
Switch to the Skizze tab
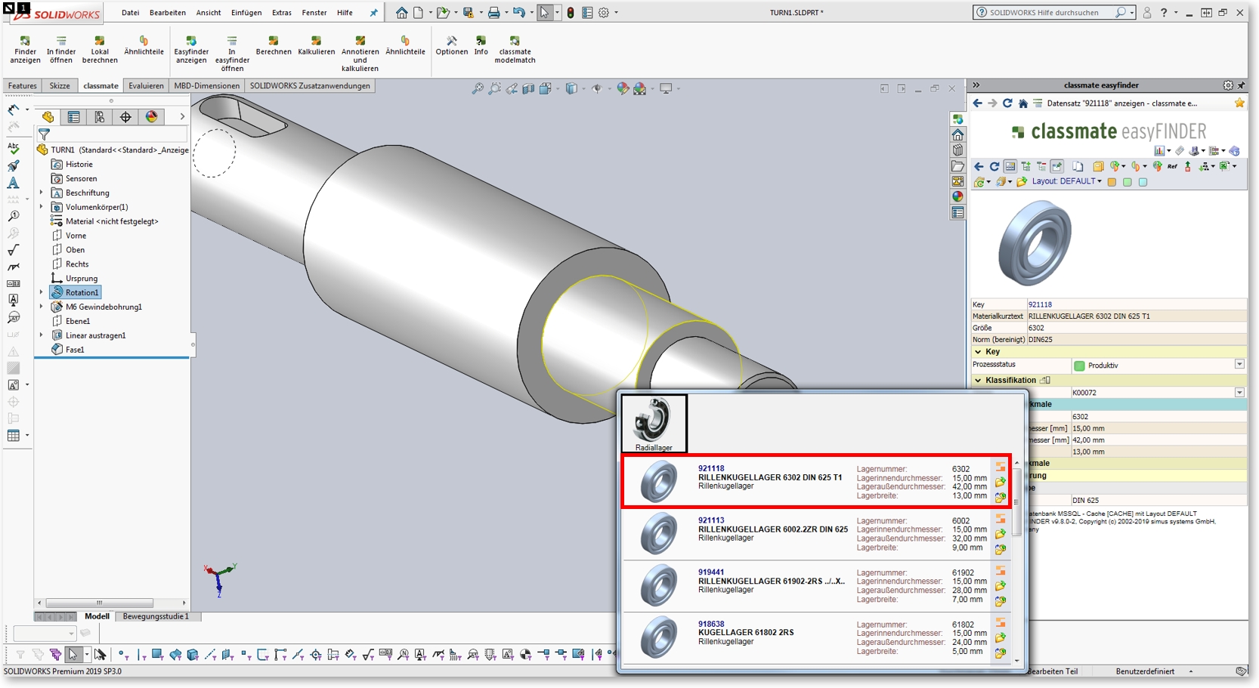(60, 86)
